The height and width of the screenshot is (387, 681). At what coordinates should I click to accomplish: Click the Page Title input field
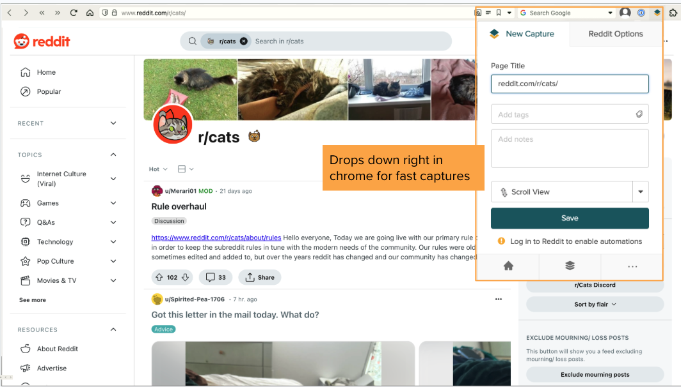[x=570, y=84]
